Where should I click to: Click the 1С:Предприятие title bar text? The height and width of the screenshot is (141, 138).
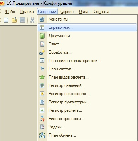click(39, 3)
